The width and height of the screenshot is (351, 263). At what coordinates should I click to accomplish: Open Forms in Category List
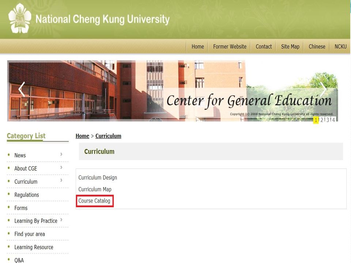pyautogui.click(x=21, y=208)
